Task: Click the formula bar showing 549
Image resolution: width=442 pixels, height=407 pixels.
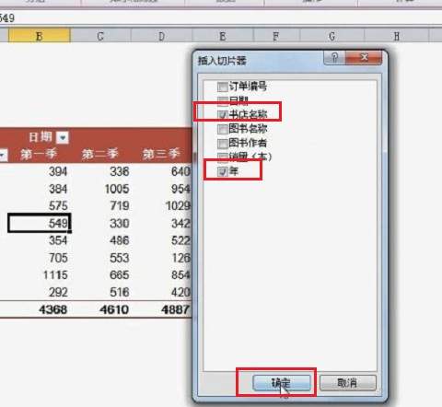Action: (x=221, y=18)
